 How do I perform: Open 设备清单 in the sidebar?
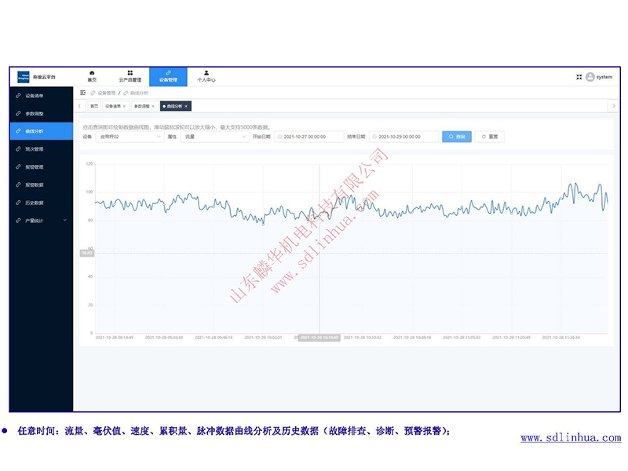coord(42,96)
